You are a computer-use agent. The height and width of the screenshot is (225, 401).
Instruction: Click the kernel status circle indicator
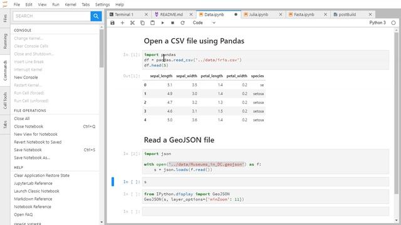point(393,23)
